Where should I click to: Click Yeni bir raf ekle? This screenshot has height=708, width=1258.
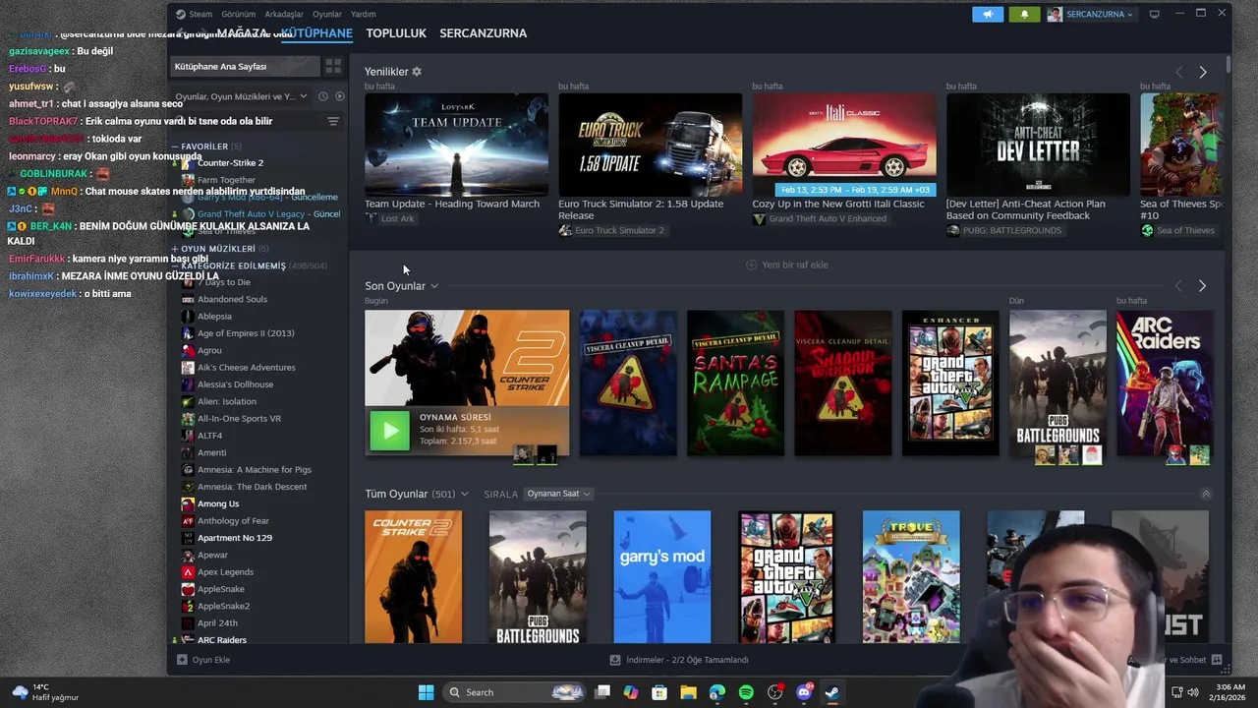[786, 265]
